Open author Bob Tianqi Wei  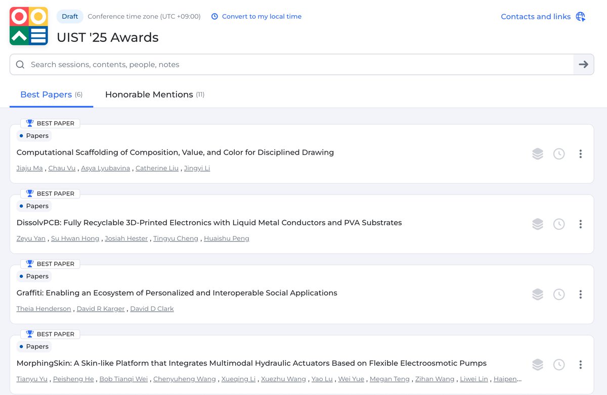coord(124,379)
